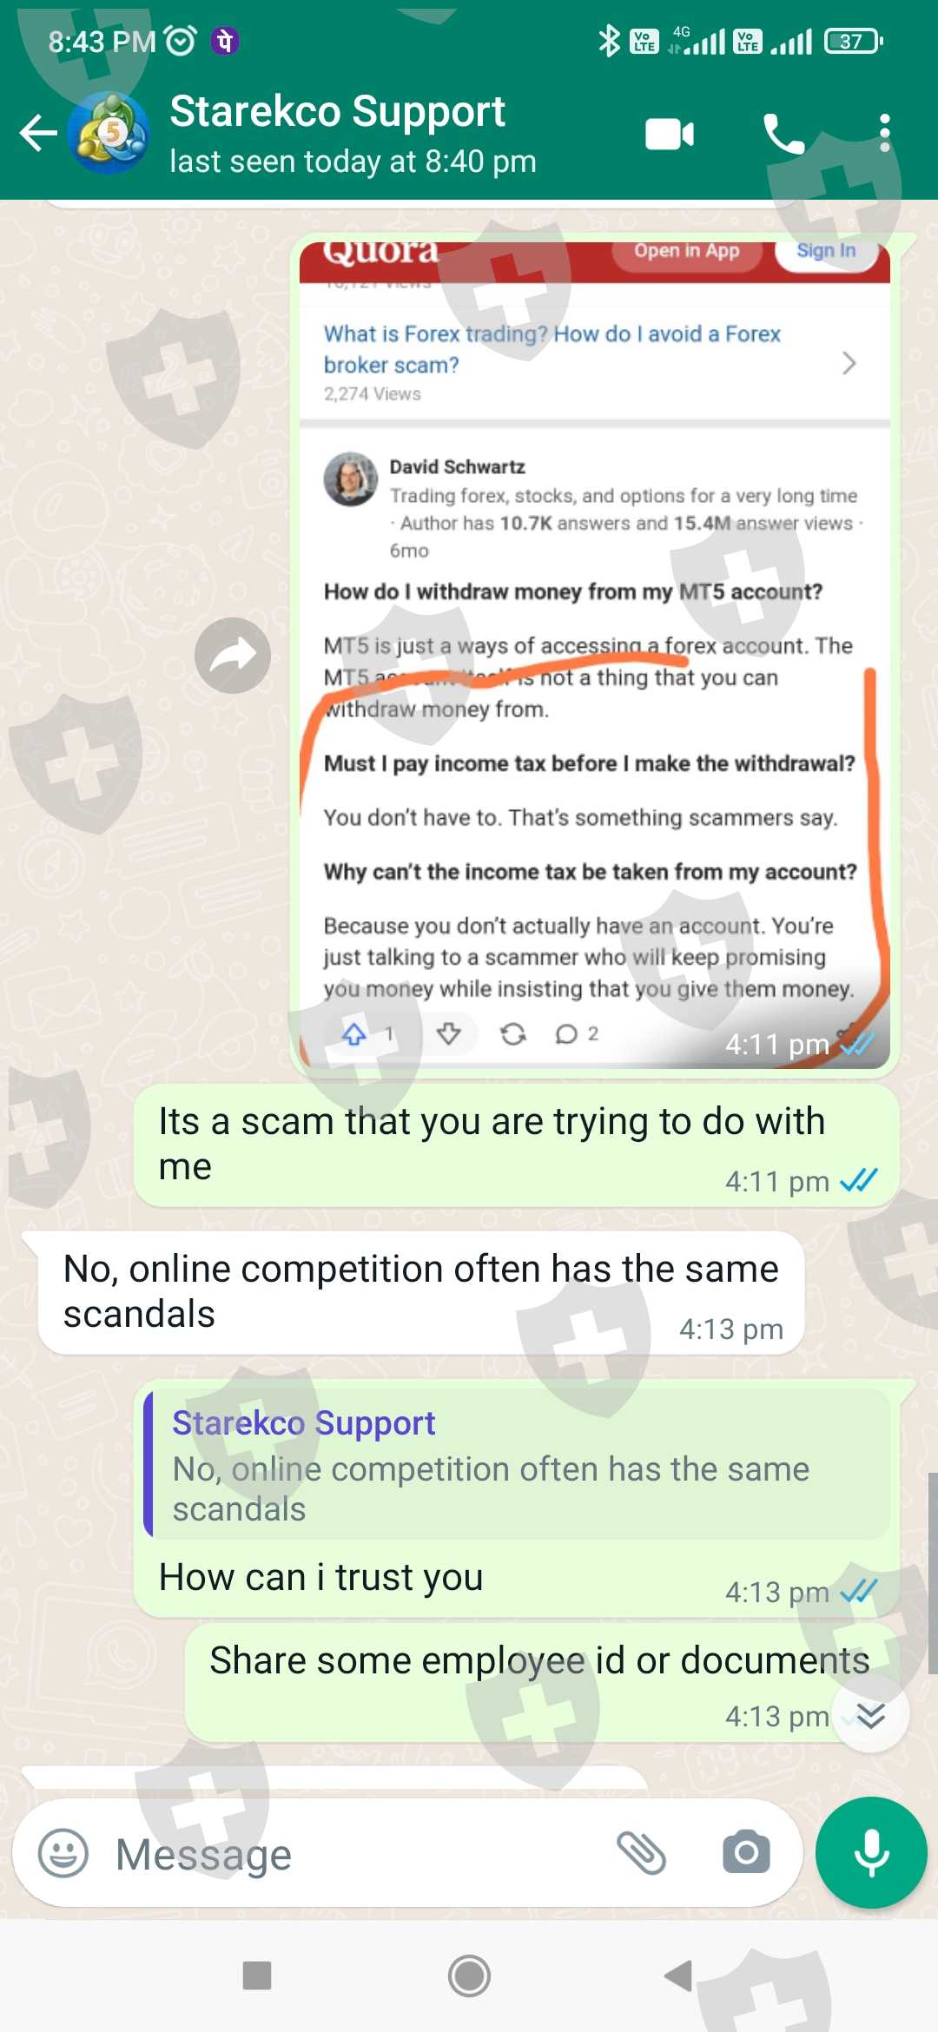
Task: Tap the green microphone voice message button
Action: (871, 1853)
